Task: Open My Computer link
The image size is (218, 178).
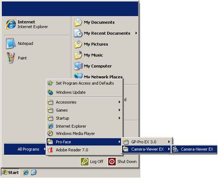Action: pyautogui.click(x=98, y=66)
